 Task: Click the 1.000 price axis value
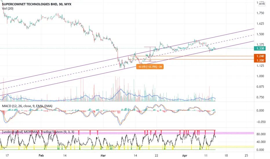point(260,76)
